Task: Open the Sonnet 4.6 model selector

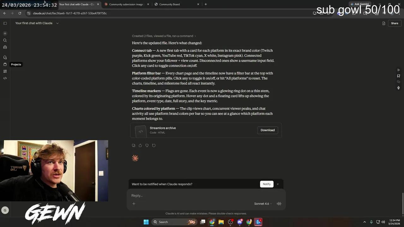Action: 263,204
